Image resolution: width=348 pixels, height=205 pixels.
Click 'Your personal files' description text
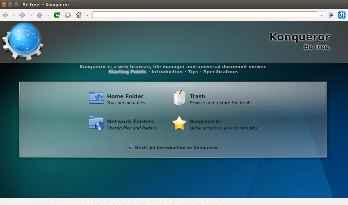(x=126, y=103)
